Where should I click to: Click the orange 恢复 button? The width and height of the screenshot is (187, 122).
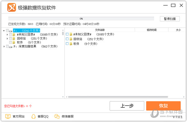(x=163, y=106)
